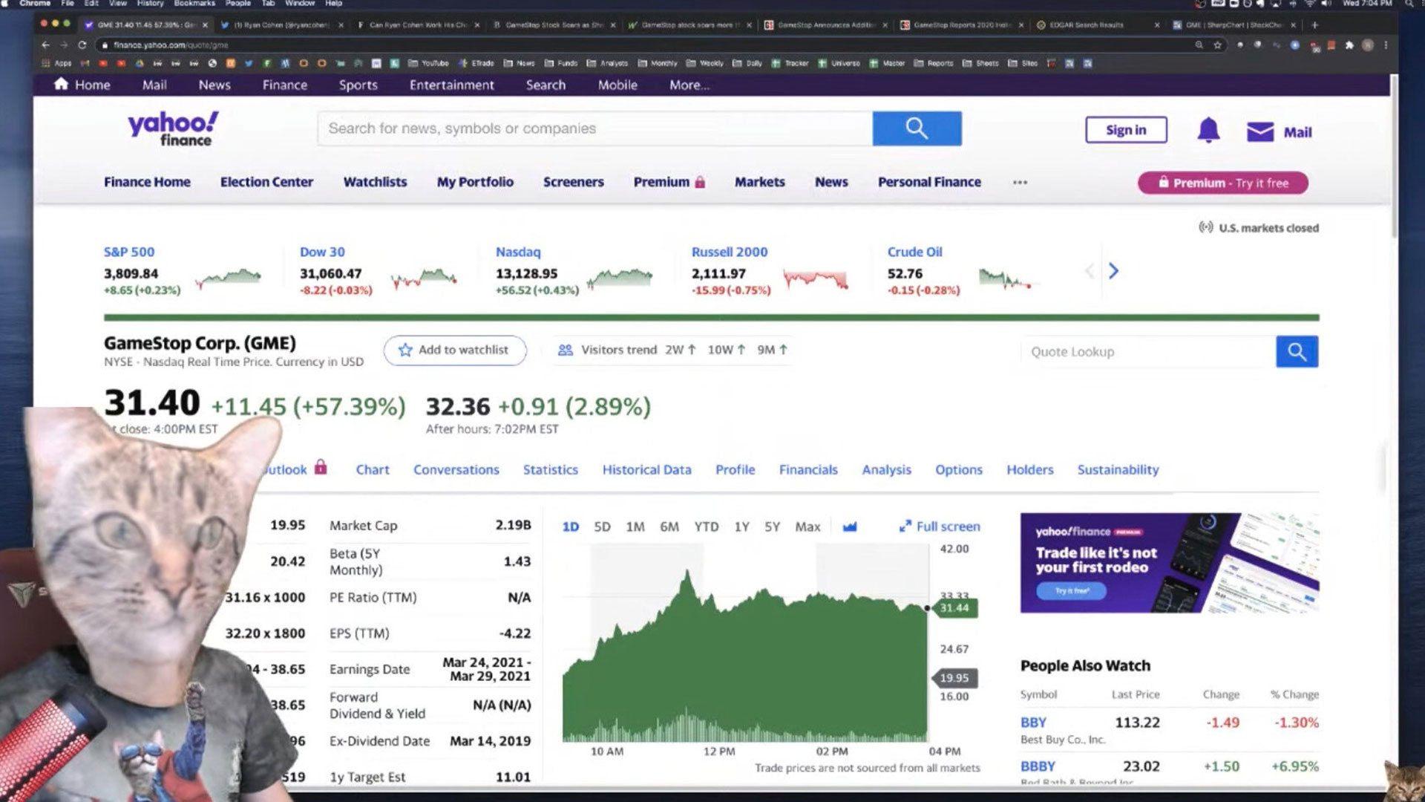Select the 5D chart range
Image resolution: width=1425 pixels, height=802 pixels.
602,526
